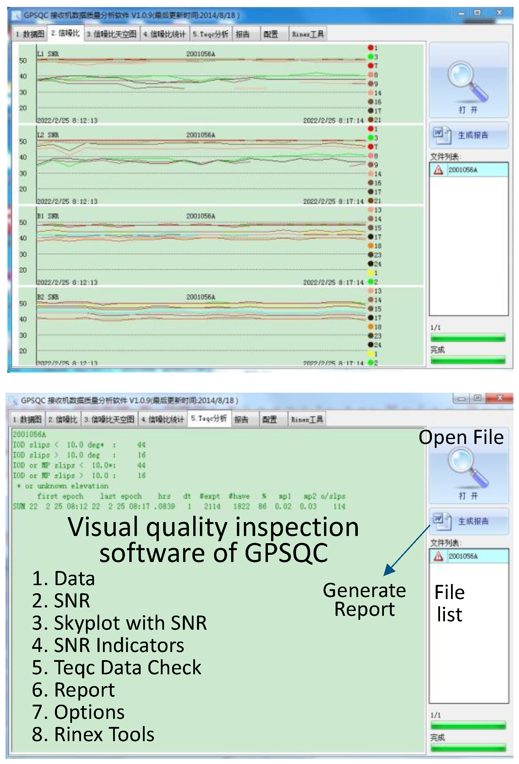This screenshot has height=764, width=519.
Task: Select file name 2001056A in the Teqc window file list
Action: [463, 556]
